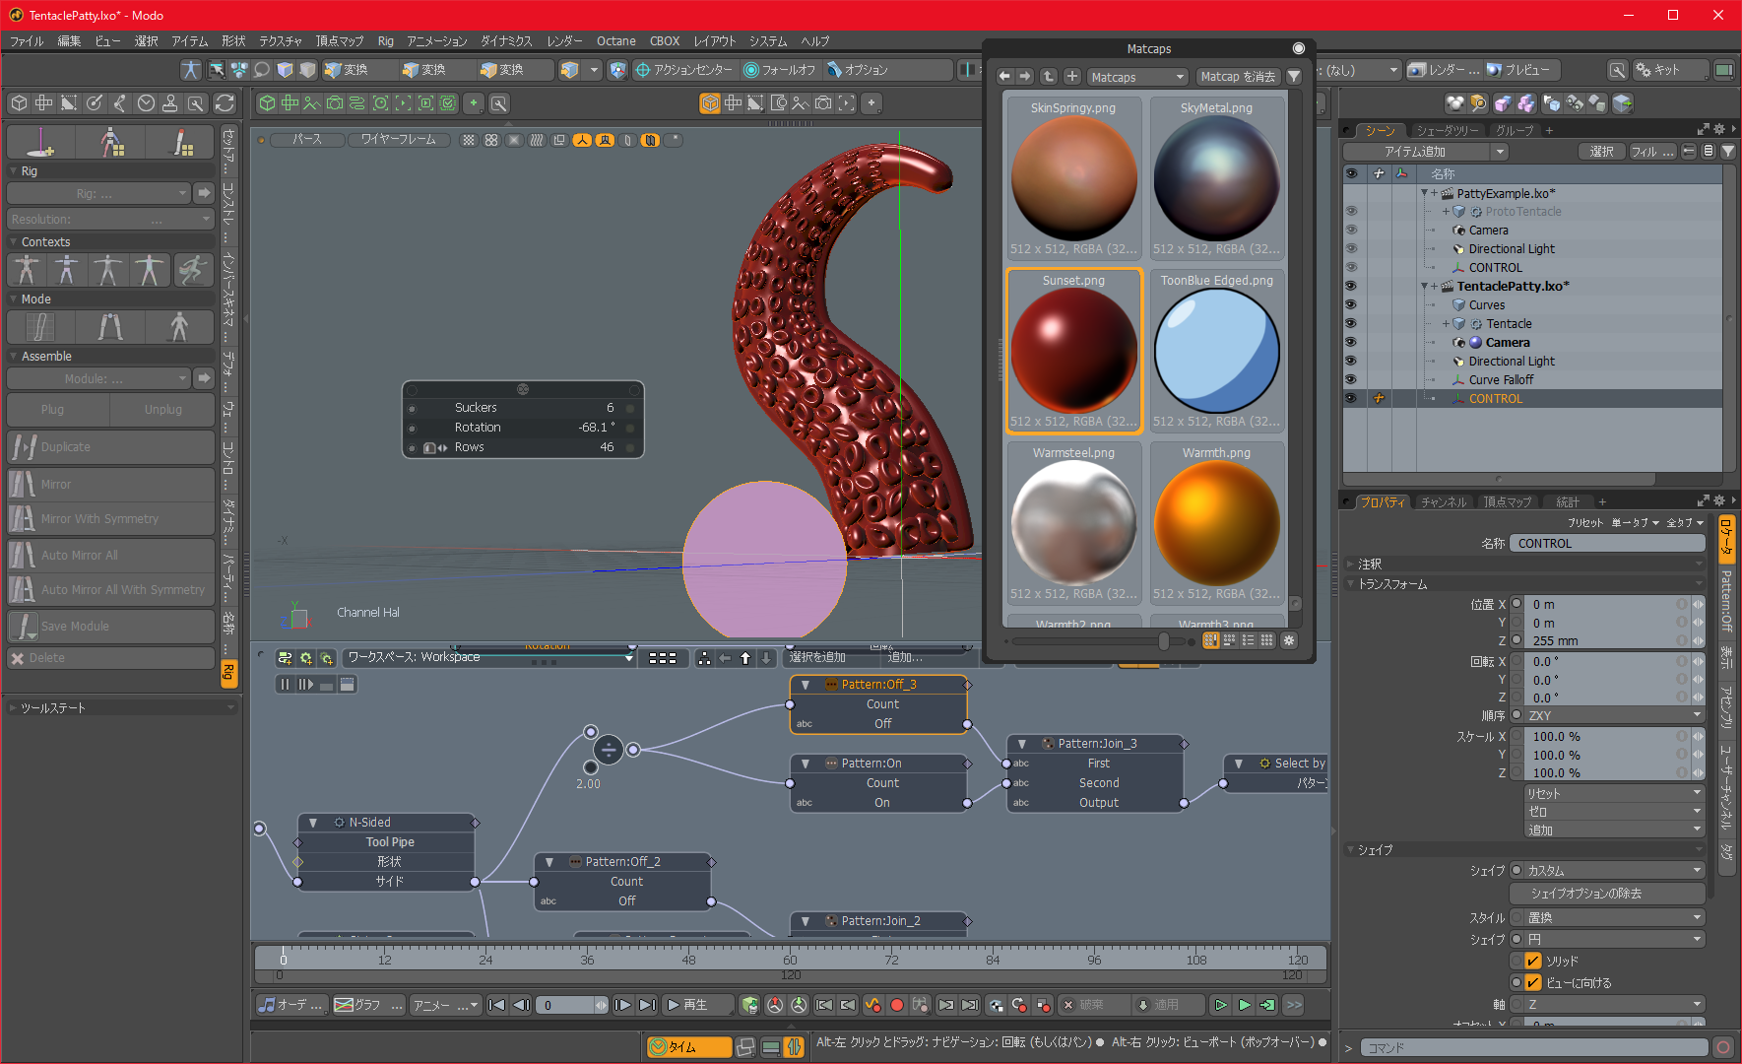This screenshot has width=1742, height=1064.
Task: Click the Delete button in Rig panel
Action: (110, 658)
